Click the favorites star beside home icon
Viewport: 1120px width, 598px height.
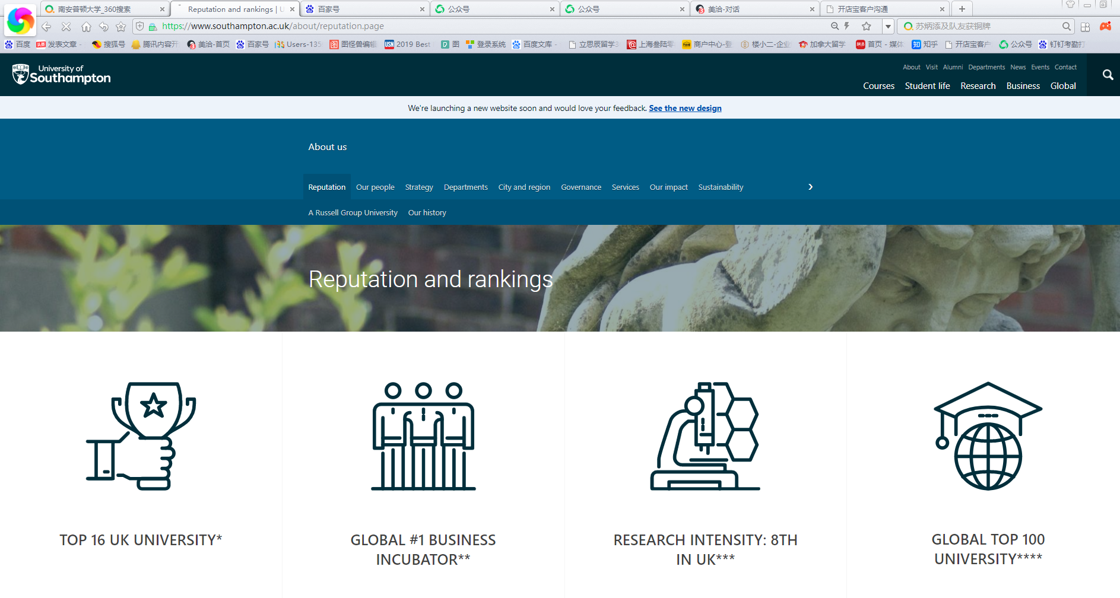pos(121,27)
